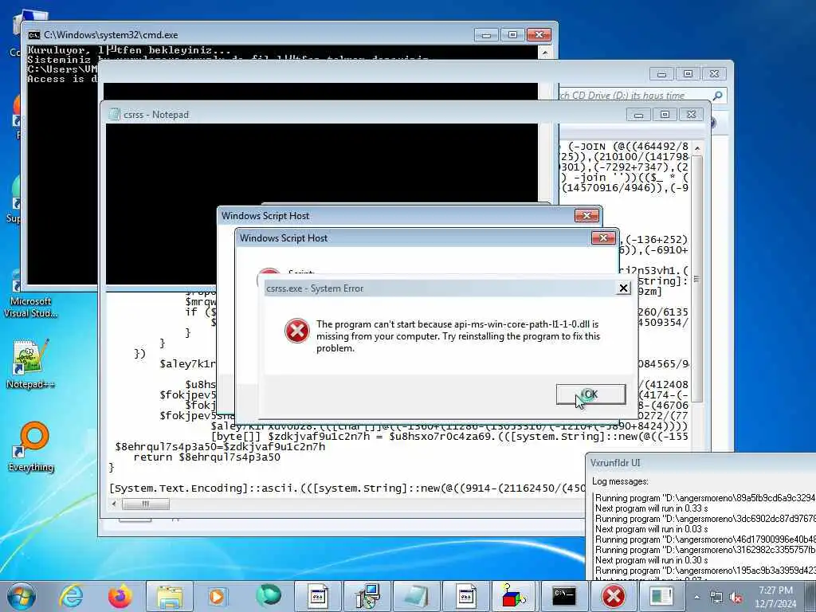Image resolution: width=816 pixels, height=612 pixels.
Task: Select log line 'Next program will run in 0.30 s'
Action: click(652, 560)
